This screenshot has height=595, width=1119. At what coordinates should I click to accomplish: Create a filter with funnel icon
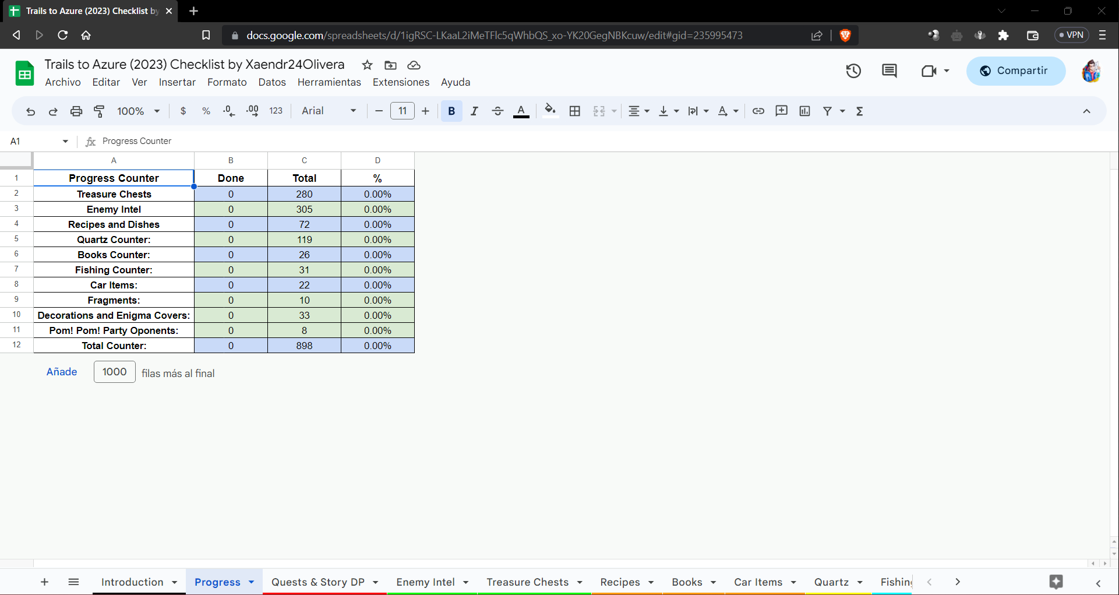[827, 111]
